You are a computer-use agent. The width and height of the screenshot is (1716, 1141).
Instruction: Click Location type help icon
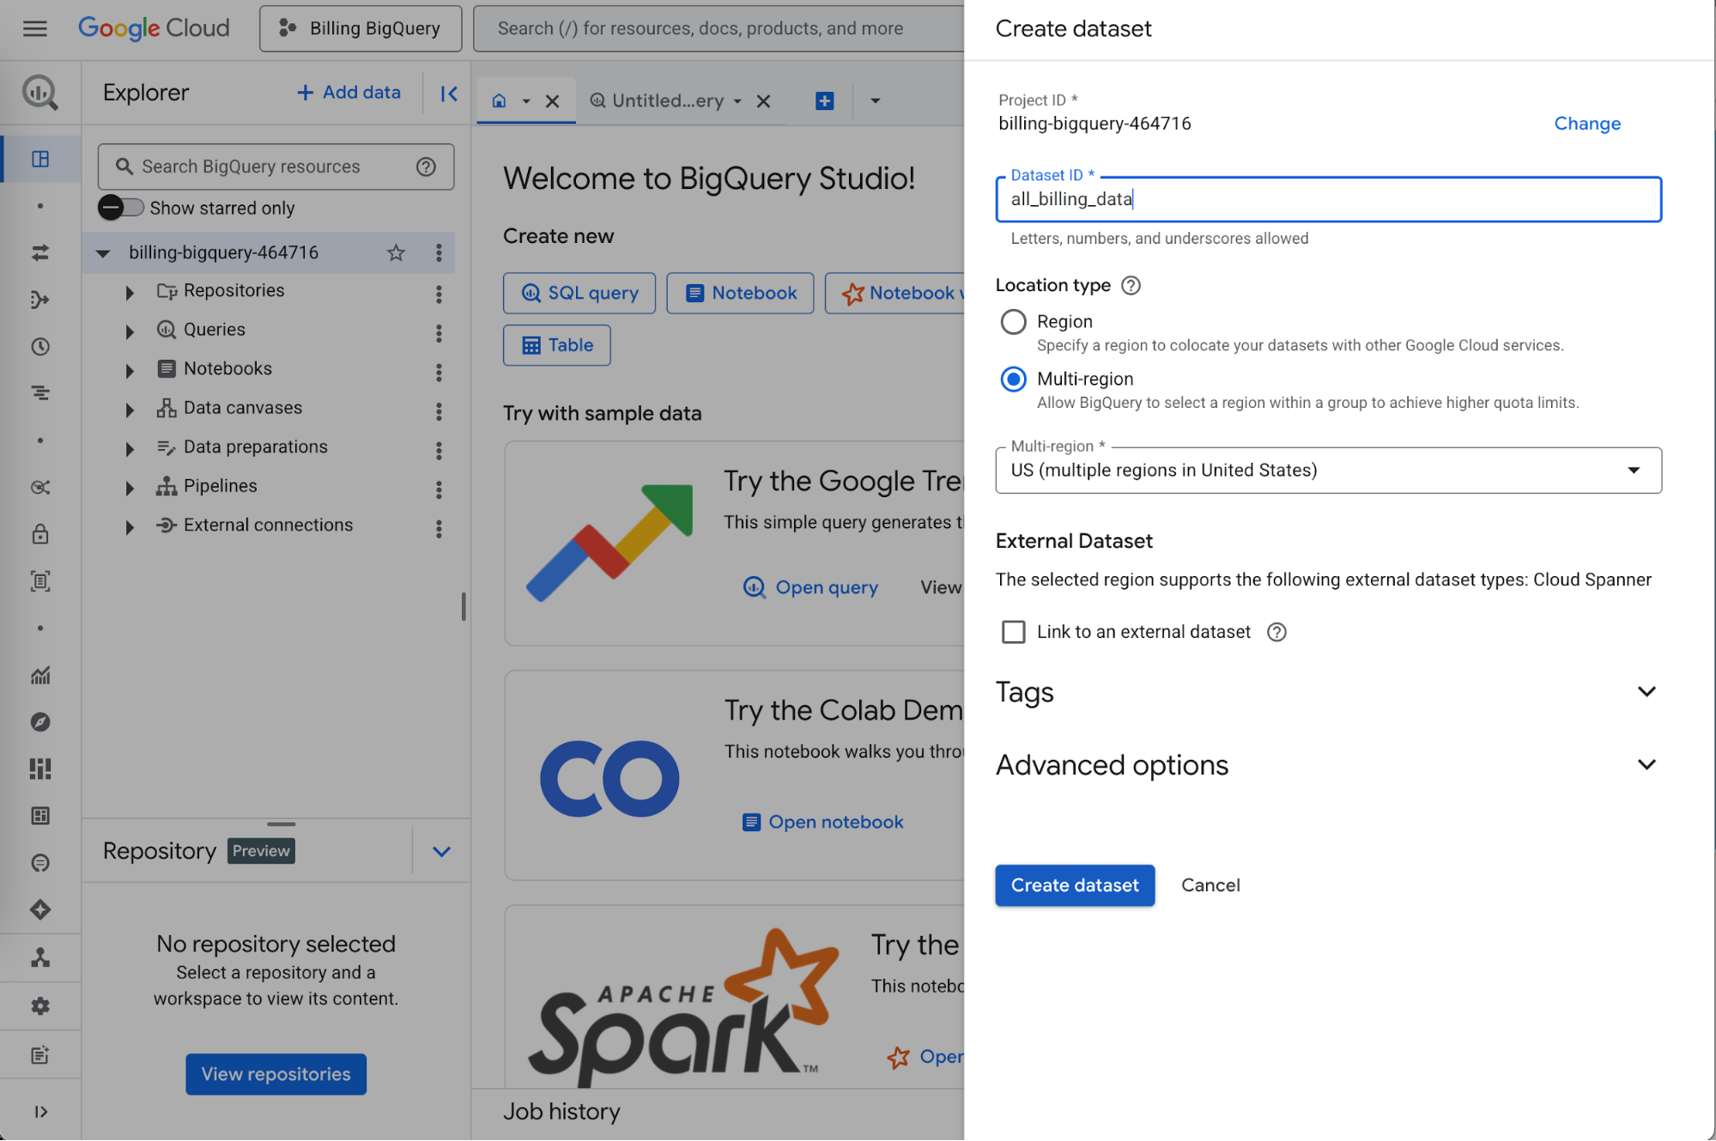1131,286
